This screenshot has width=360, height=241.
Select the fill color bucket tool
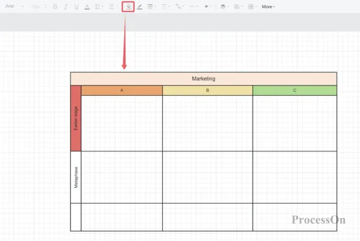(128, 7)
